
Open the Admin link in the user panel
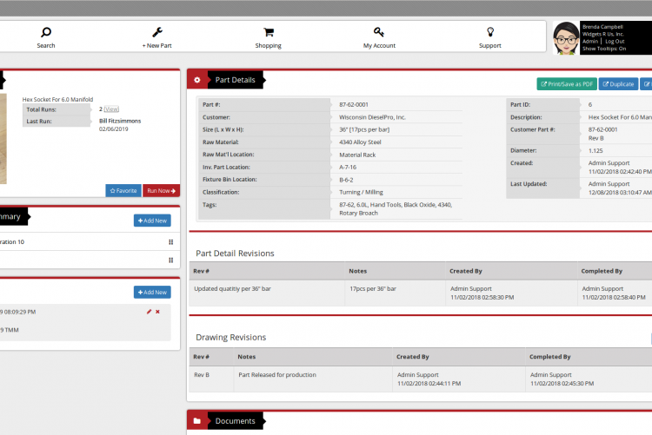(589, 41)
